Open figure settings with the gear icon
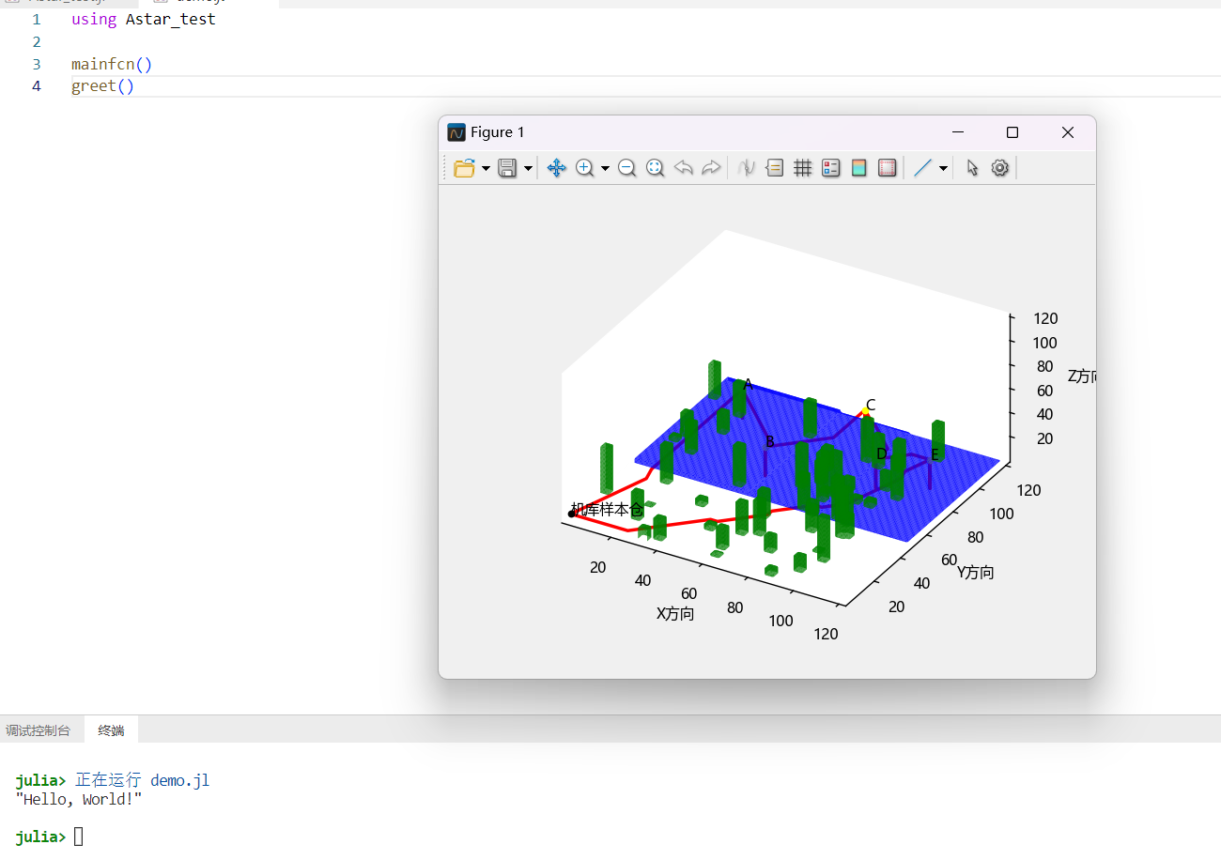The image size is (1221, 860). [x=1000, y=168]
